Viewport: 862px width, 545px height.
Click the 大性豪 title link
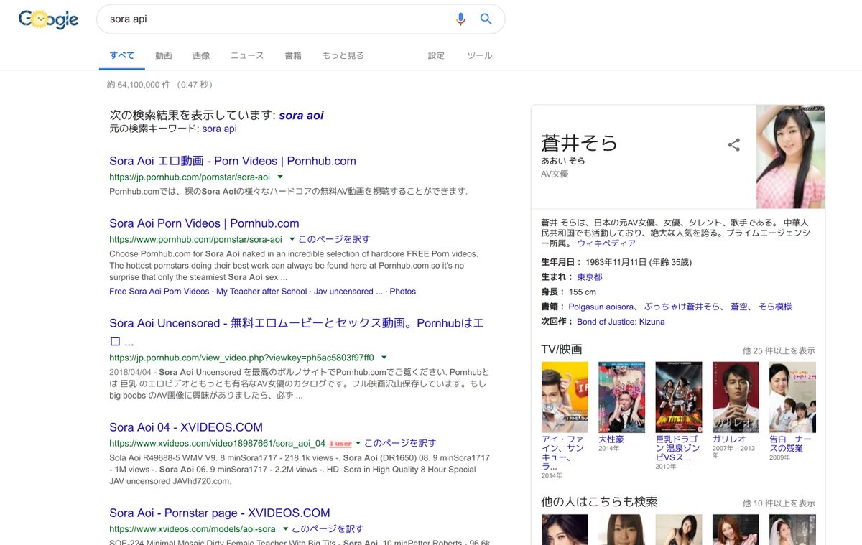point(611,439)
